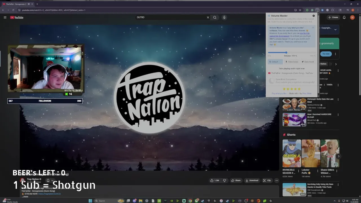Select the Voice boost mode

click(292, 62)
